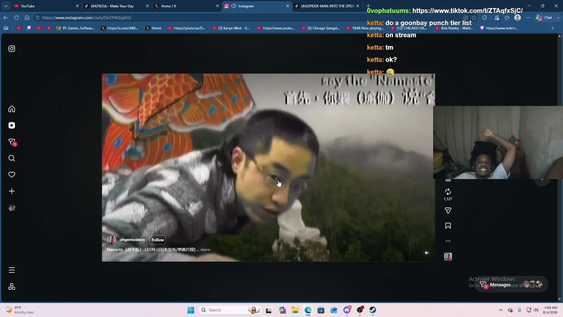Open Reels from the Instagram sidebar
The width and height of the screenshot is (563, 317).
(12, 125)
